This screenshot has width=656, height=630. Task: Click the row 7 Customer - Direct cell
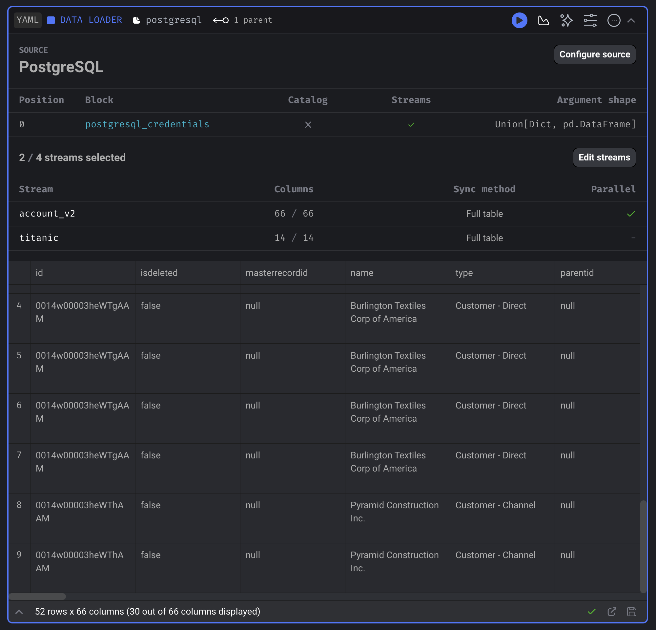click(502, 468)
